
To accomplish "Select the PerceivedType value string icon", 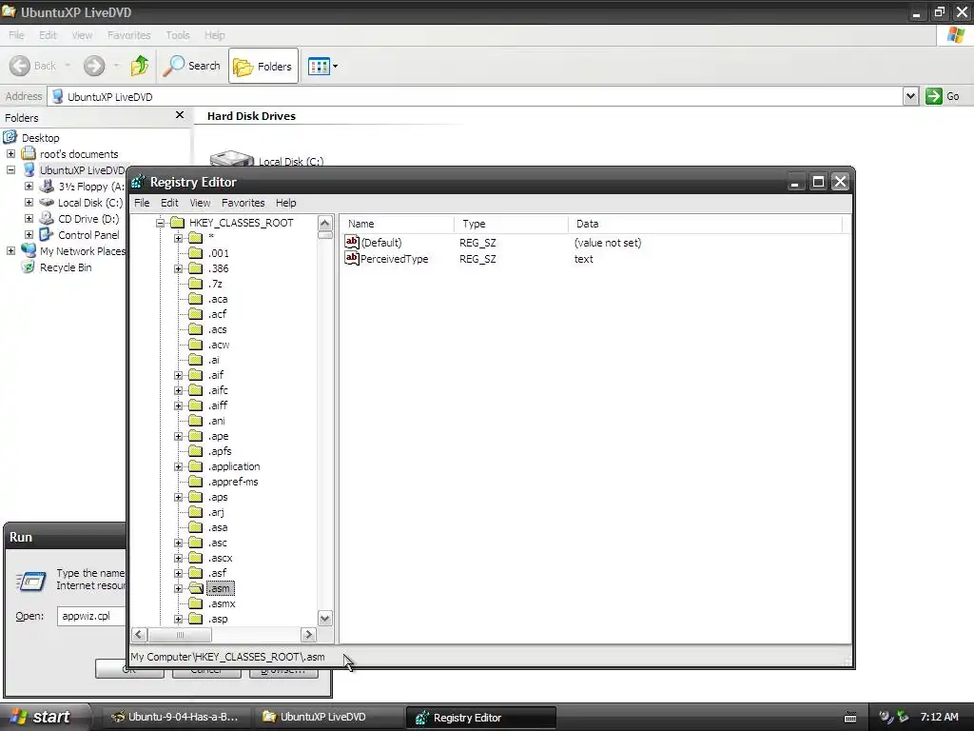I will [x=352, y=258].
